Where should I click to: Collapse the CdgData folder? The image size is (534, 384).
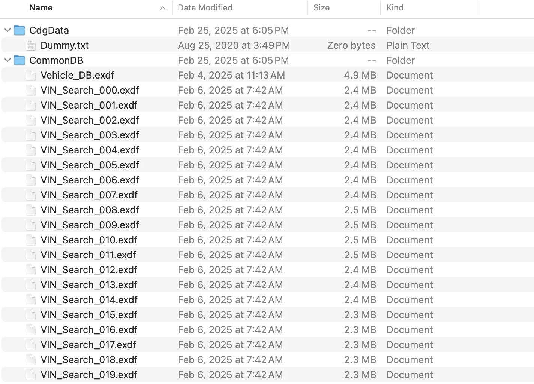(x=7, y=30)
